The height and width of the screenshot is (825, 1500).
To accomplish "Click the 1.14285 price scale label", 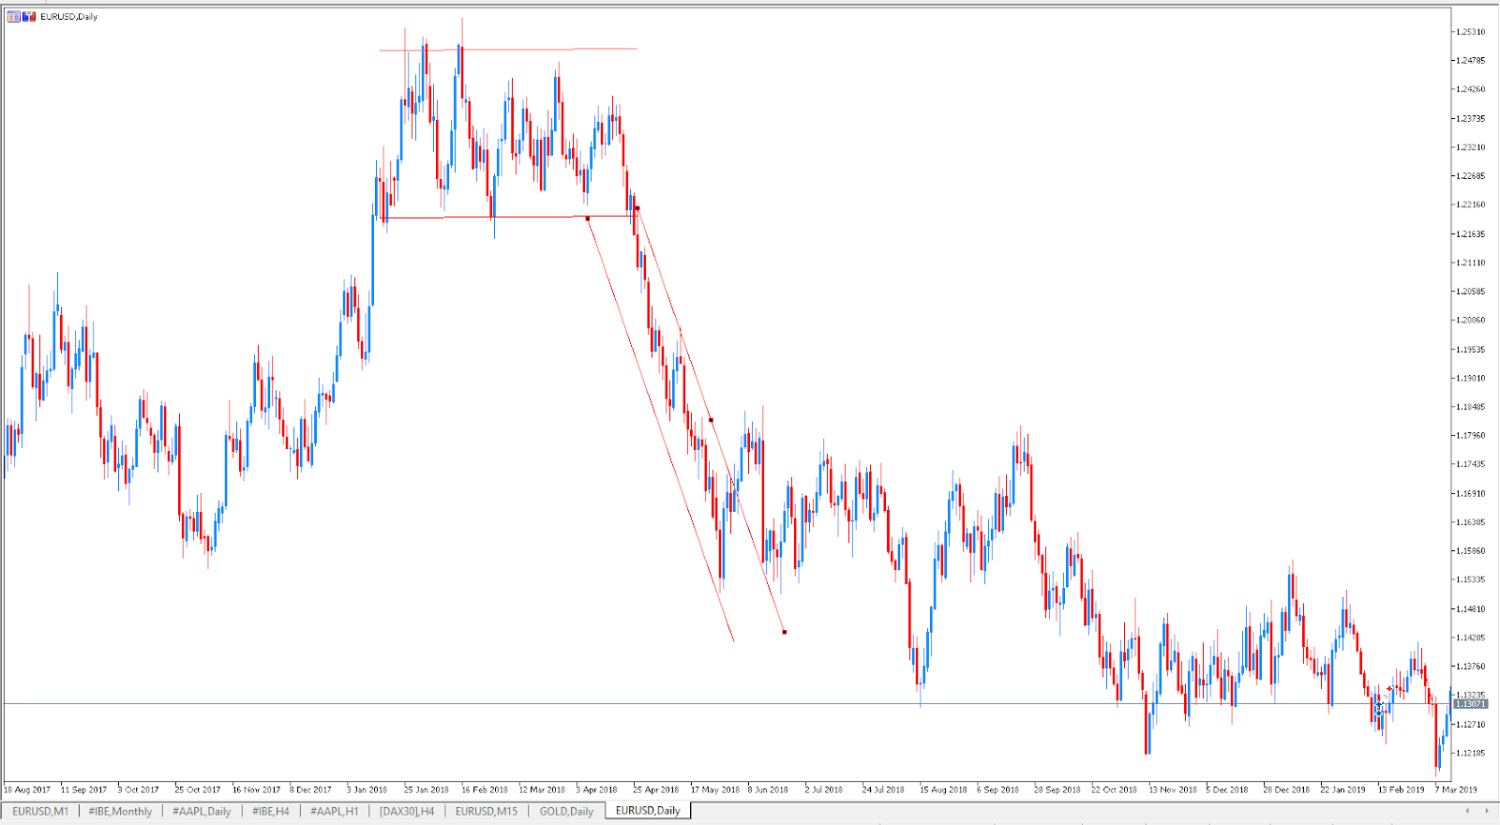I will [1470, 638].
